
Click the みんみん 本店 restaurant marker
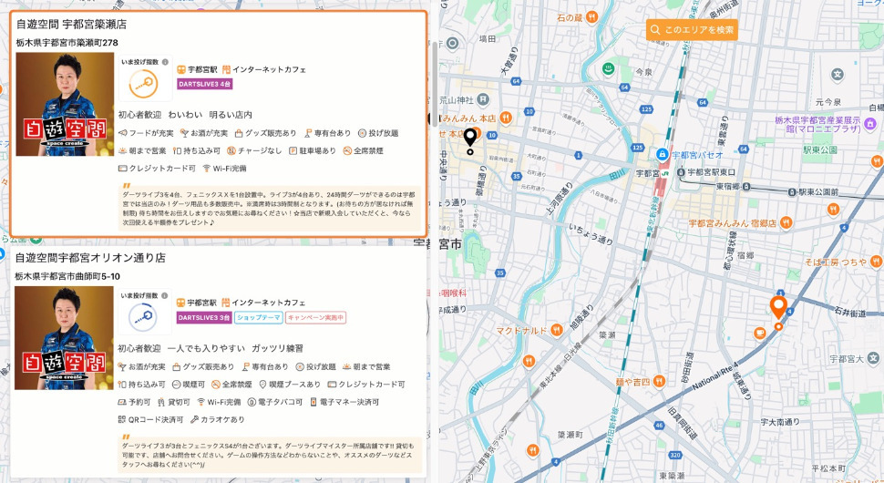[x=506, y=118]
